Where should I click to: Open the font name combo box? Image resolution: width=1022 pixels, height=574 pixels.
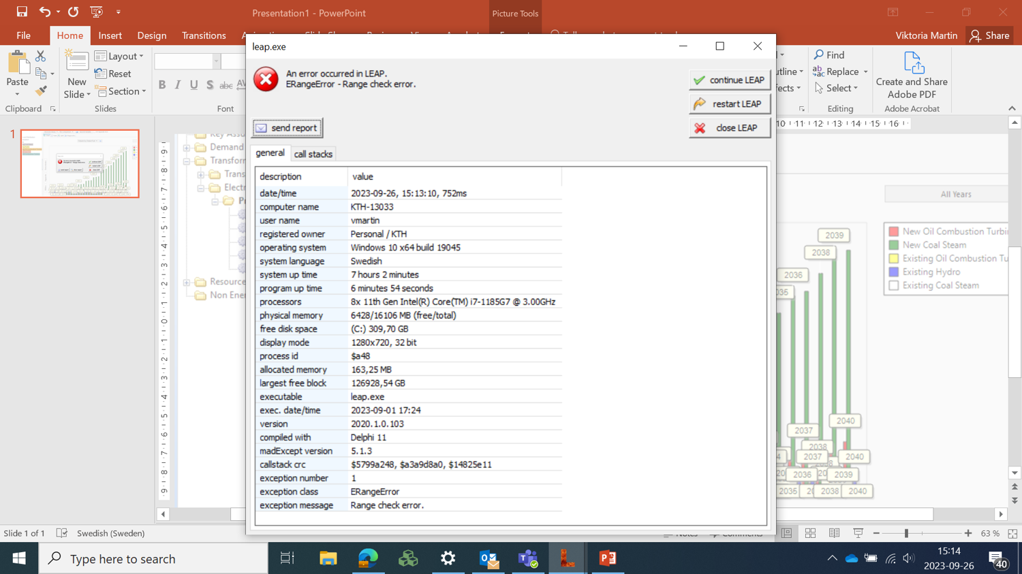[x=187, y=61]
